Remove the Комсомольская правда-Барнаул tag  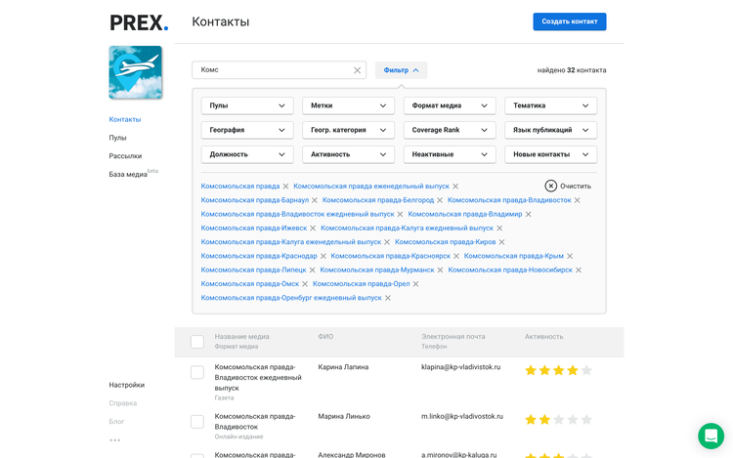coord(315,200)
